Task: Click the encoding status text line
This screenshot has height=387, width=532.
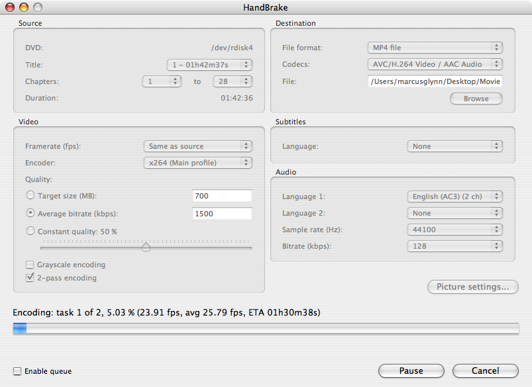Action: (166, 312)
